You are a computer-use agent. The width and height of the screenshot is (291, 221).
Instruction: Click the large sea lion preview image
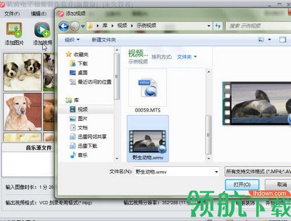pos(257,104)
